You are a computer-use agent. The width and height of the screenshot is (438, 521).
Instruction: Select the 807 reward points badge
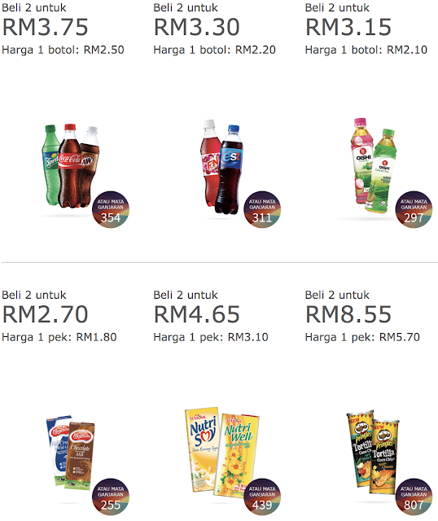414,497
